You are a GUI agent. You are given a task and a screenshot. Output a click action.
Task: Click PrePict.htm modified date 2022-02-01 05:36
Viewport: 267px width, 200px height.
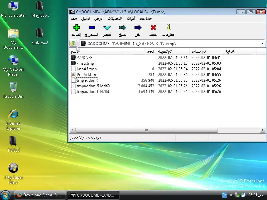[x=173, y=74]
